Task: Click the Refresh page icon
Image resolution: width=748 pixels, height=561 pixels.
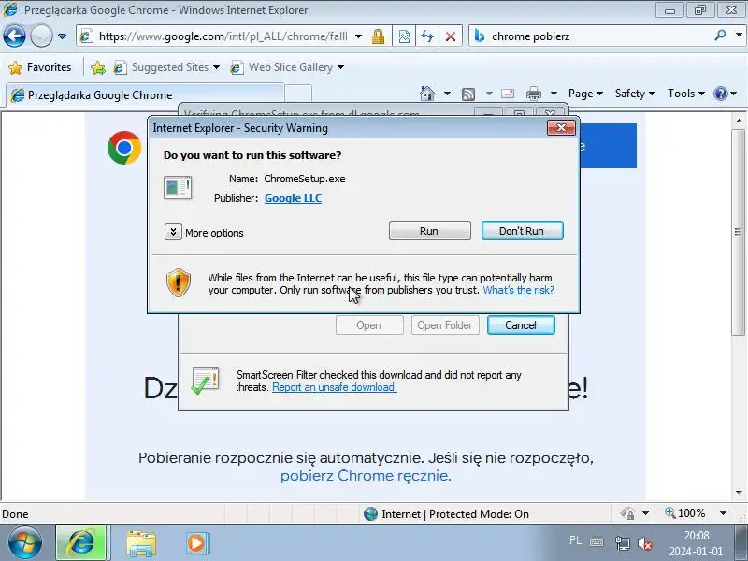Action: [427, 36]
